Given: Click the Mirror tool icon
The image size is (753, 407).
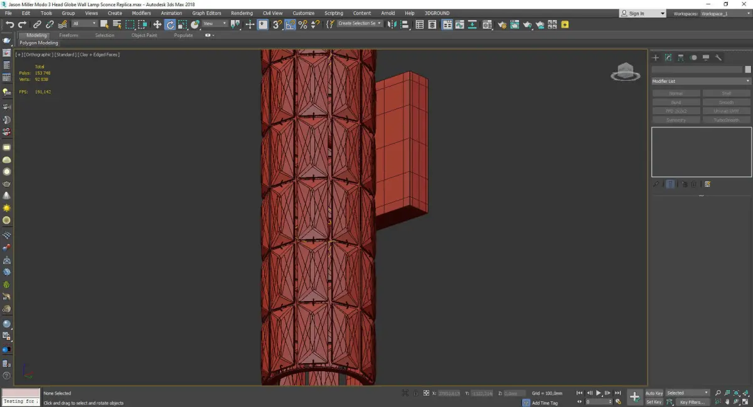Looking at the screenshot, I should click(x=391, y=24).
